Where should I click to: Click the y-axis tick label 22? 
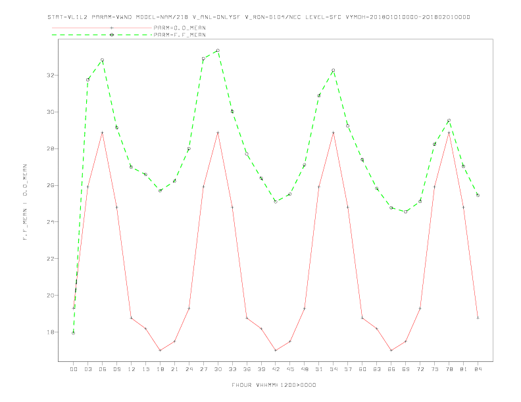pos(51,259)
